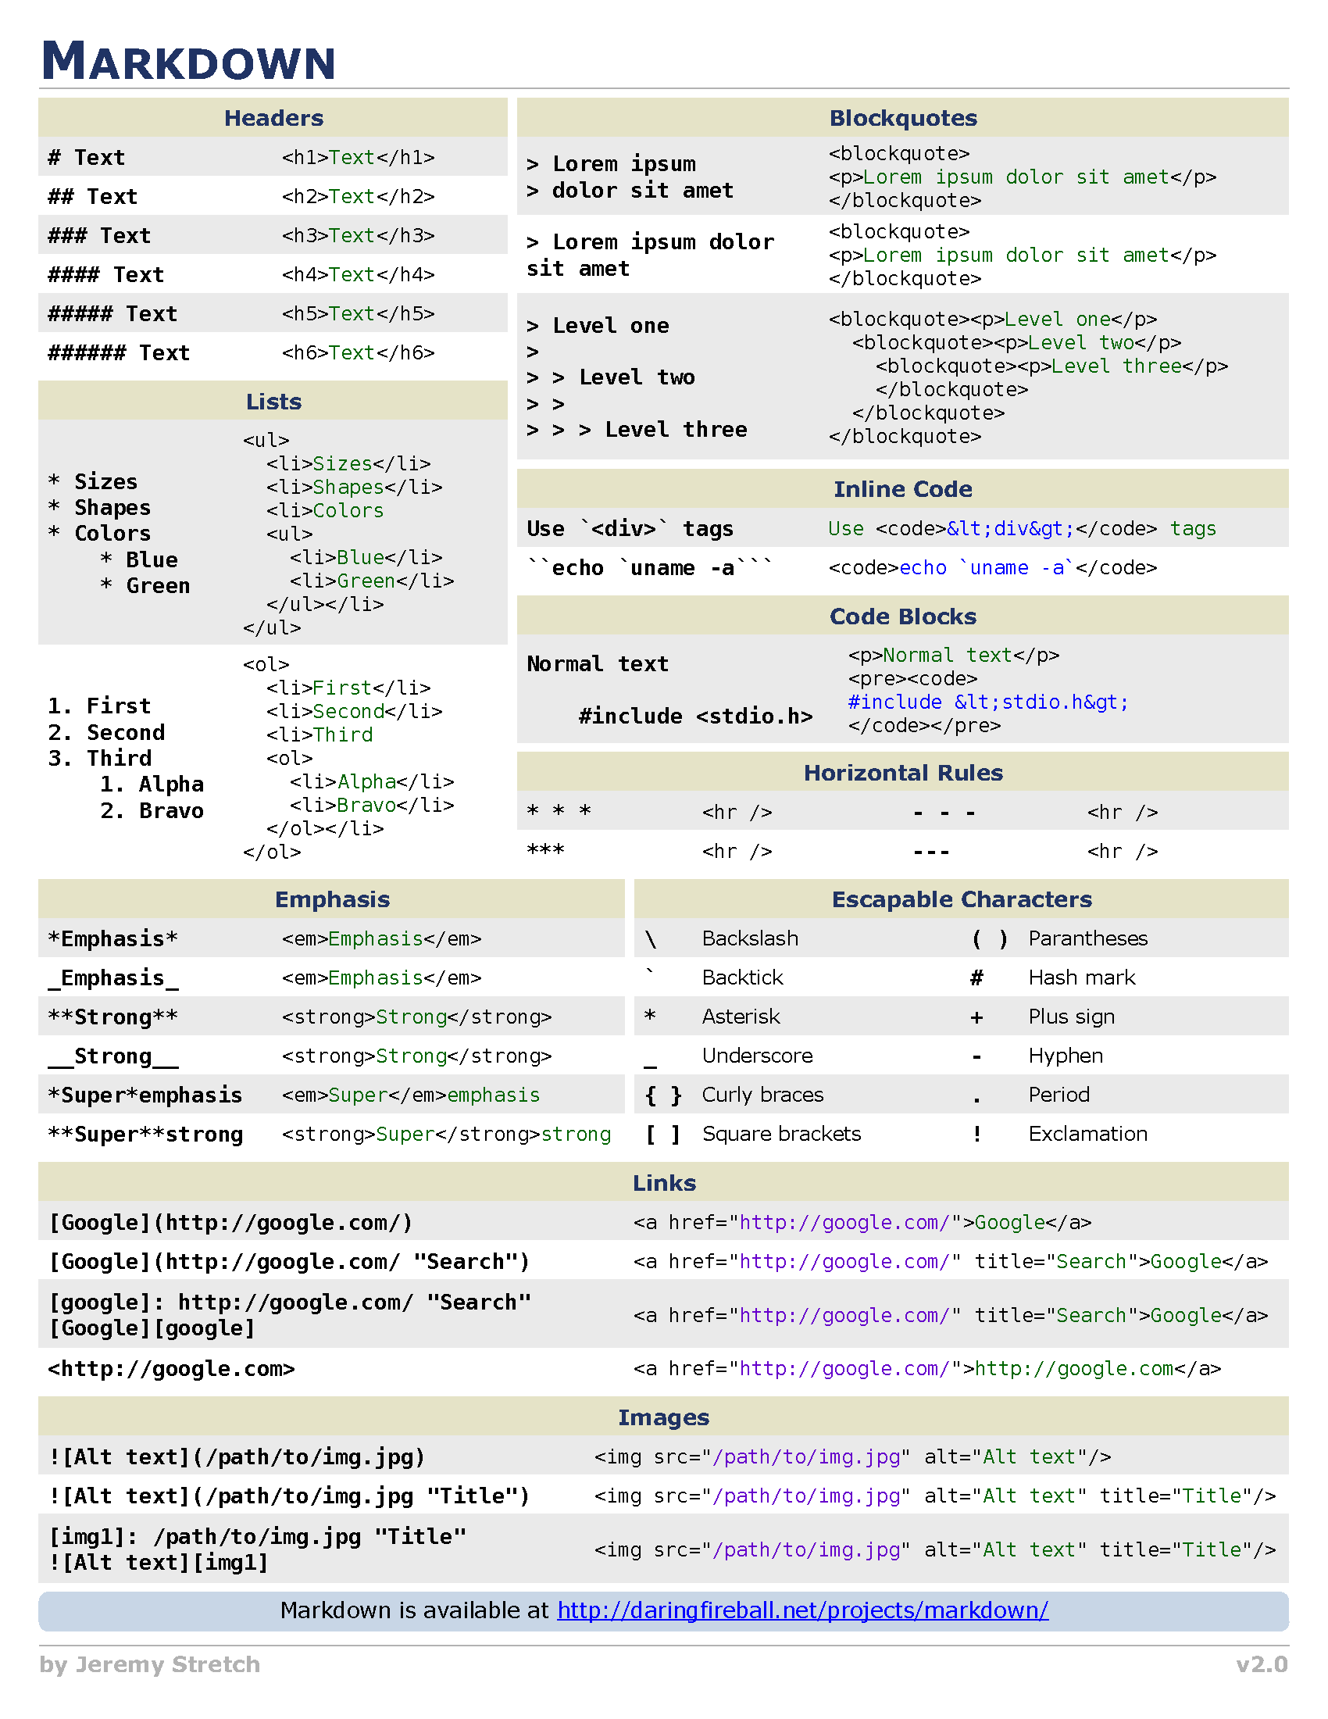Screen dimensions: 1328x1719
Task: Click the Paranthesis escapable character entry
Action: pos(1088,939)
